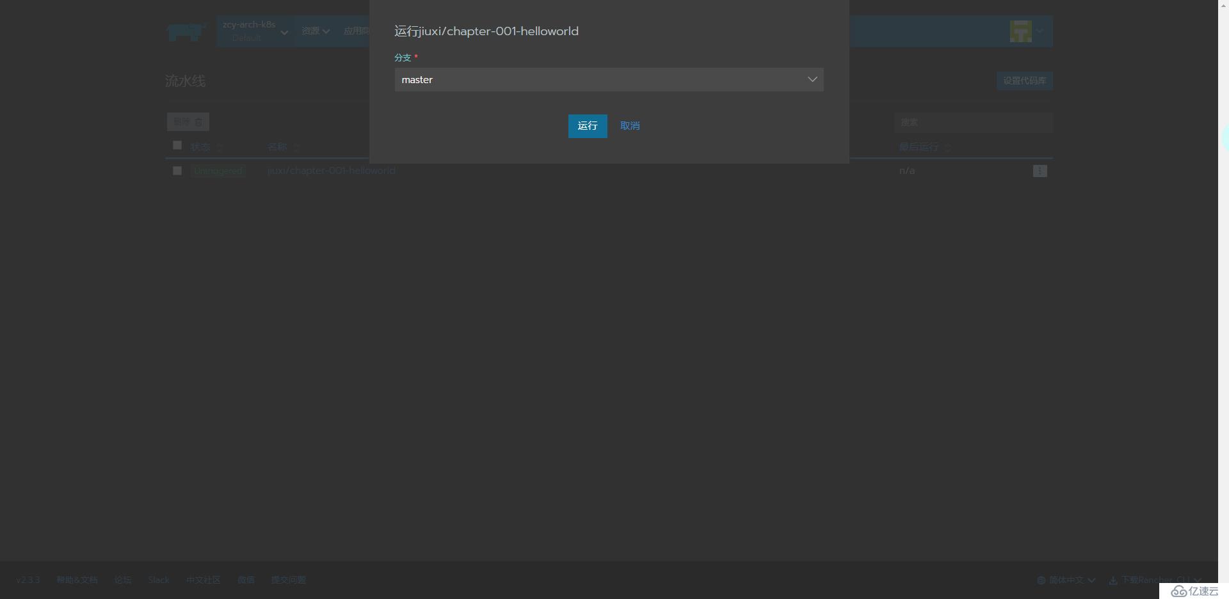Screen dimensions: 1229x599
Task: Sort by the 最后运行 column header
Action: click(x=924, y=147)
